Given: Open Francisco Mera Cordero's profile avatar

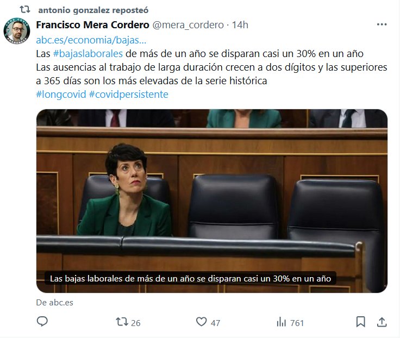Looking at the screenshot, I should pos(17,30).
